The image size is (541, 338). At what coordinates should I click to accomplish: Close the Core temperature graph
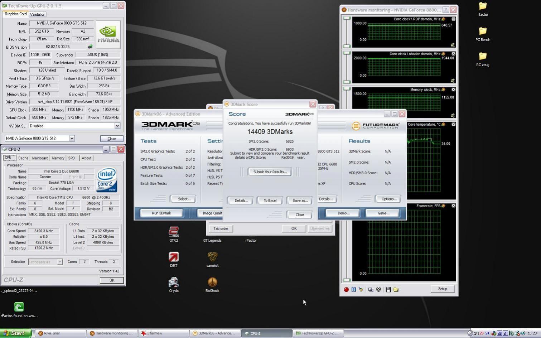(x=453, y=124)
